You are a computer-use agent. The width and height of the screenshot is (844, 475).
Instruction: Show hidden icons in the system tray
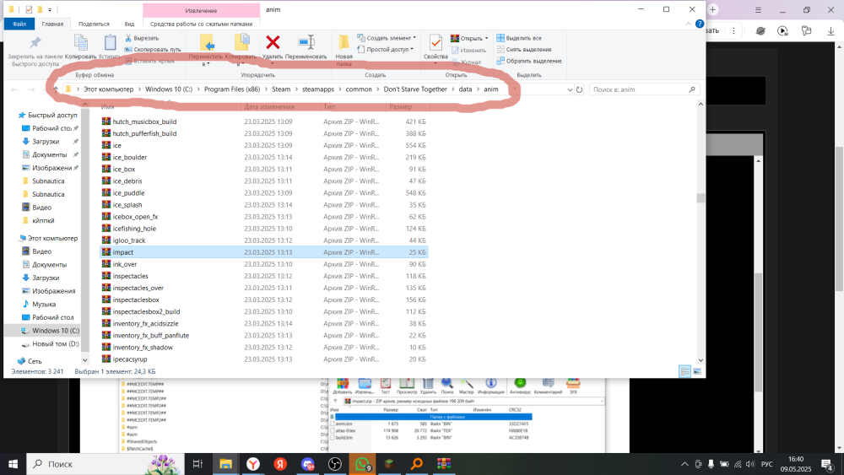684,464
